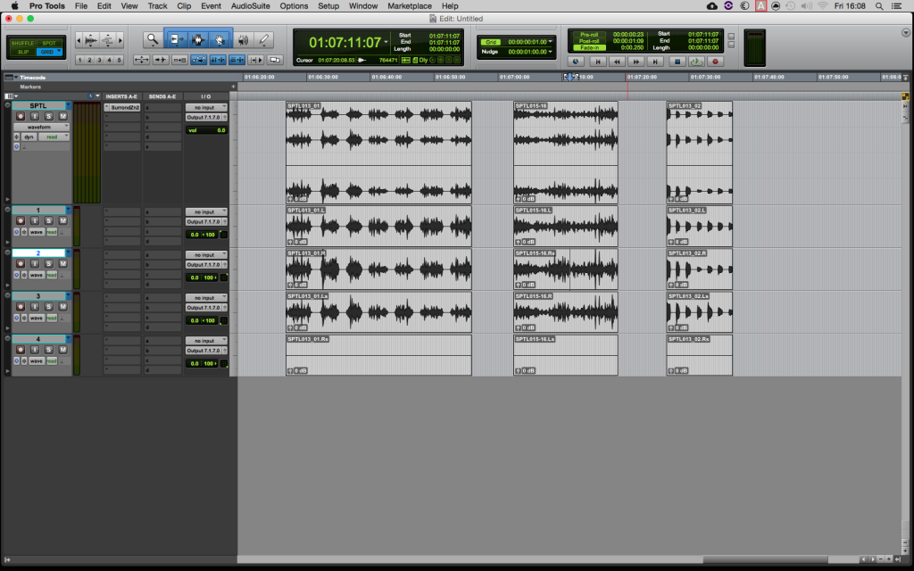The width and height of the screenshot is (914, 571).
Task: Open the SurrondZn2 insert plug-in
Action: [x=123, y=108]
